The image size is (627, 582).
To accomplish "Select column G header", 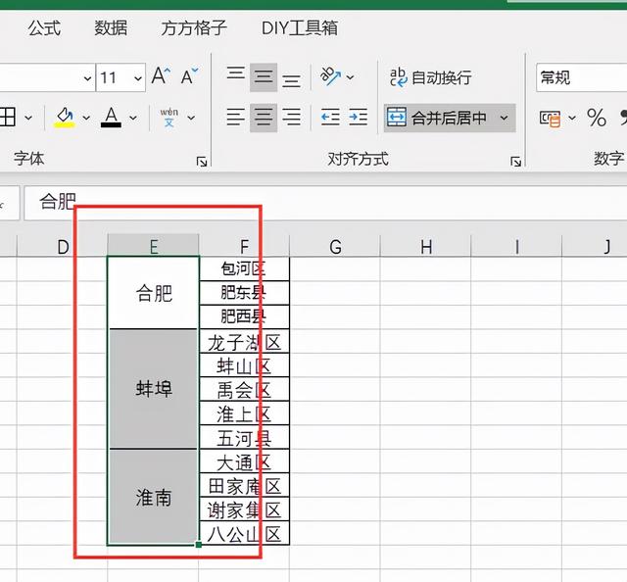I will (x=335, y=246).
